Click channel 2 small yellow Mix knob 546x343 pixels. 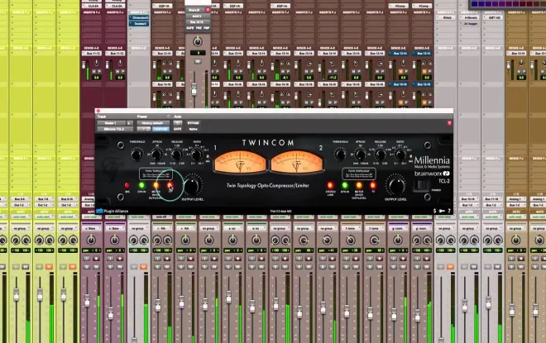coord(411,157)
